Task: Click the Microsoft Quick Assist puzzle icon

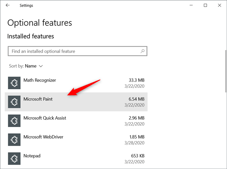Action: click(14, 121)
